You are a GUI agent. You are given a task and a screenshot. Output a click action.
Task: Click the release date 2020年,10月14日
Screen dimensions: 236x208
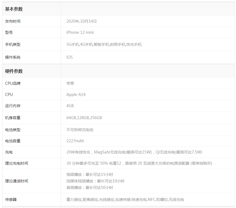pyautogui.click(x=81, y=21)
